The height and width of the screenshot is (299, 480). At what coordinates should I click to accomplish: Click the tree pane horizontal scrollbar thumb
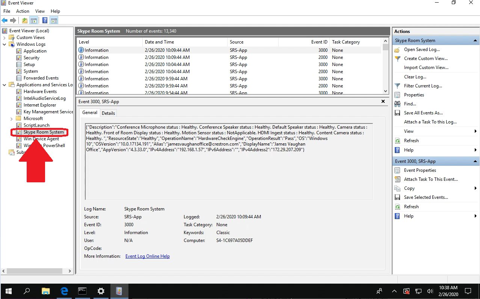tap(34, 271)
